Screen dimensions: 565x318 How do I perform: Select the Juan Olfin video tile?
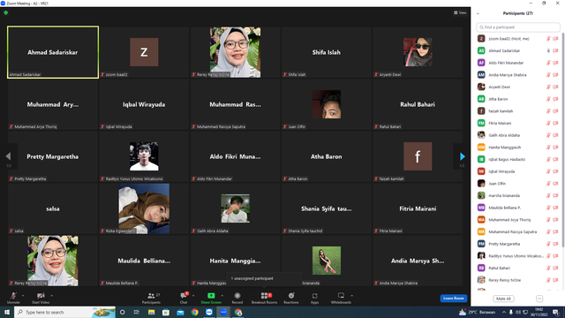click(327, 104)
